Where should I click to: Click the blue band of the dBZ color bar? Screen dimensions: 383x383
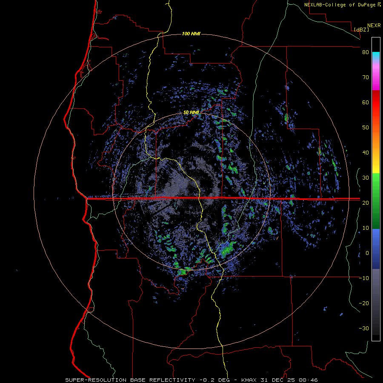coord(376,249)
